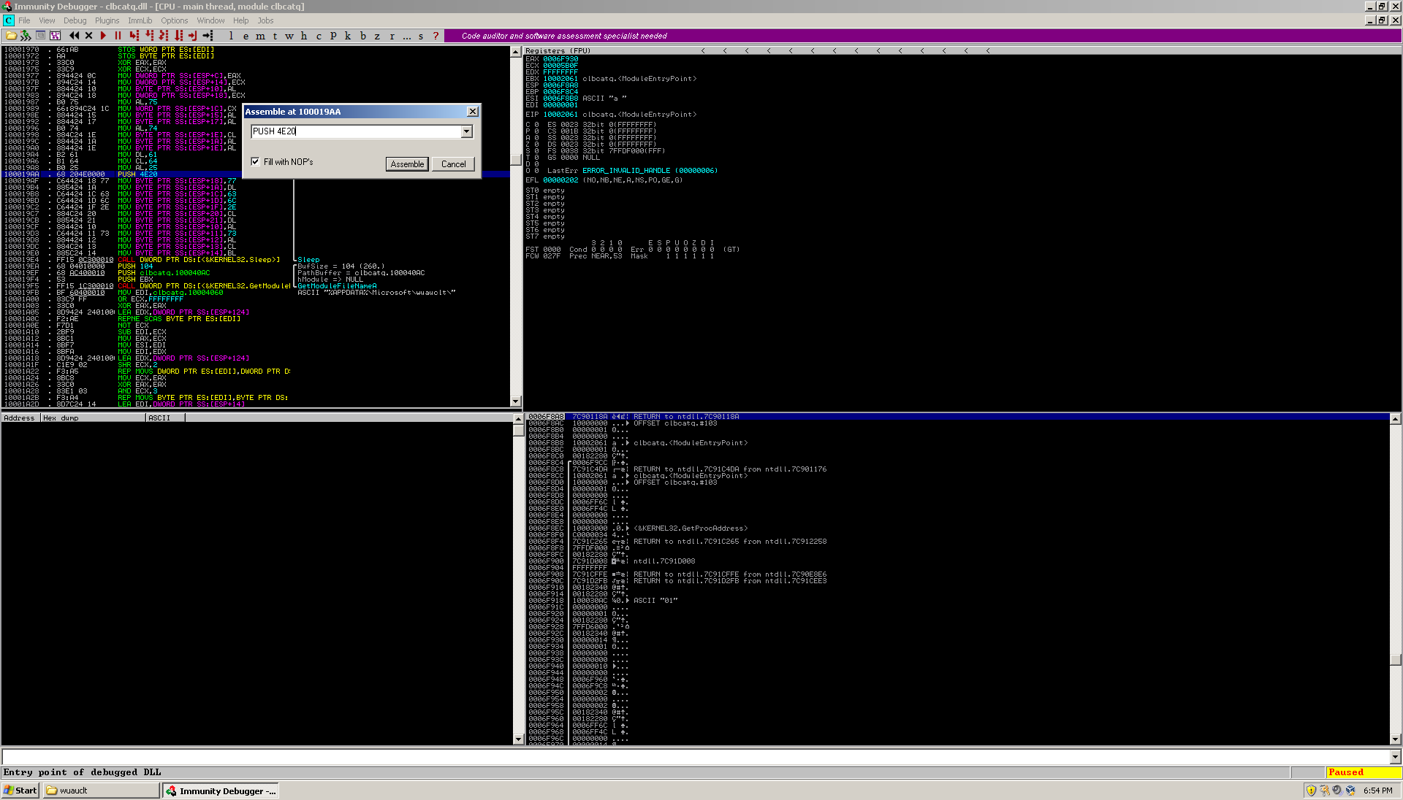Click the volume speaker tray icon
The image size is (1403, 800).
click(x=1337, y=791)
